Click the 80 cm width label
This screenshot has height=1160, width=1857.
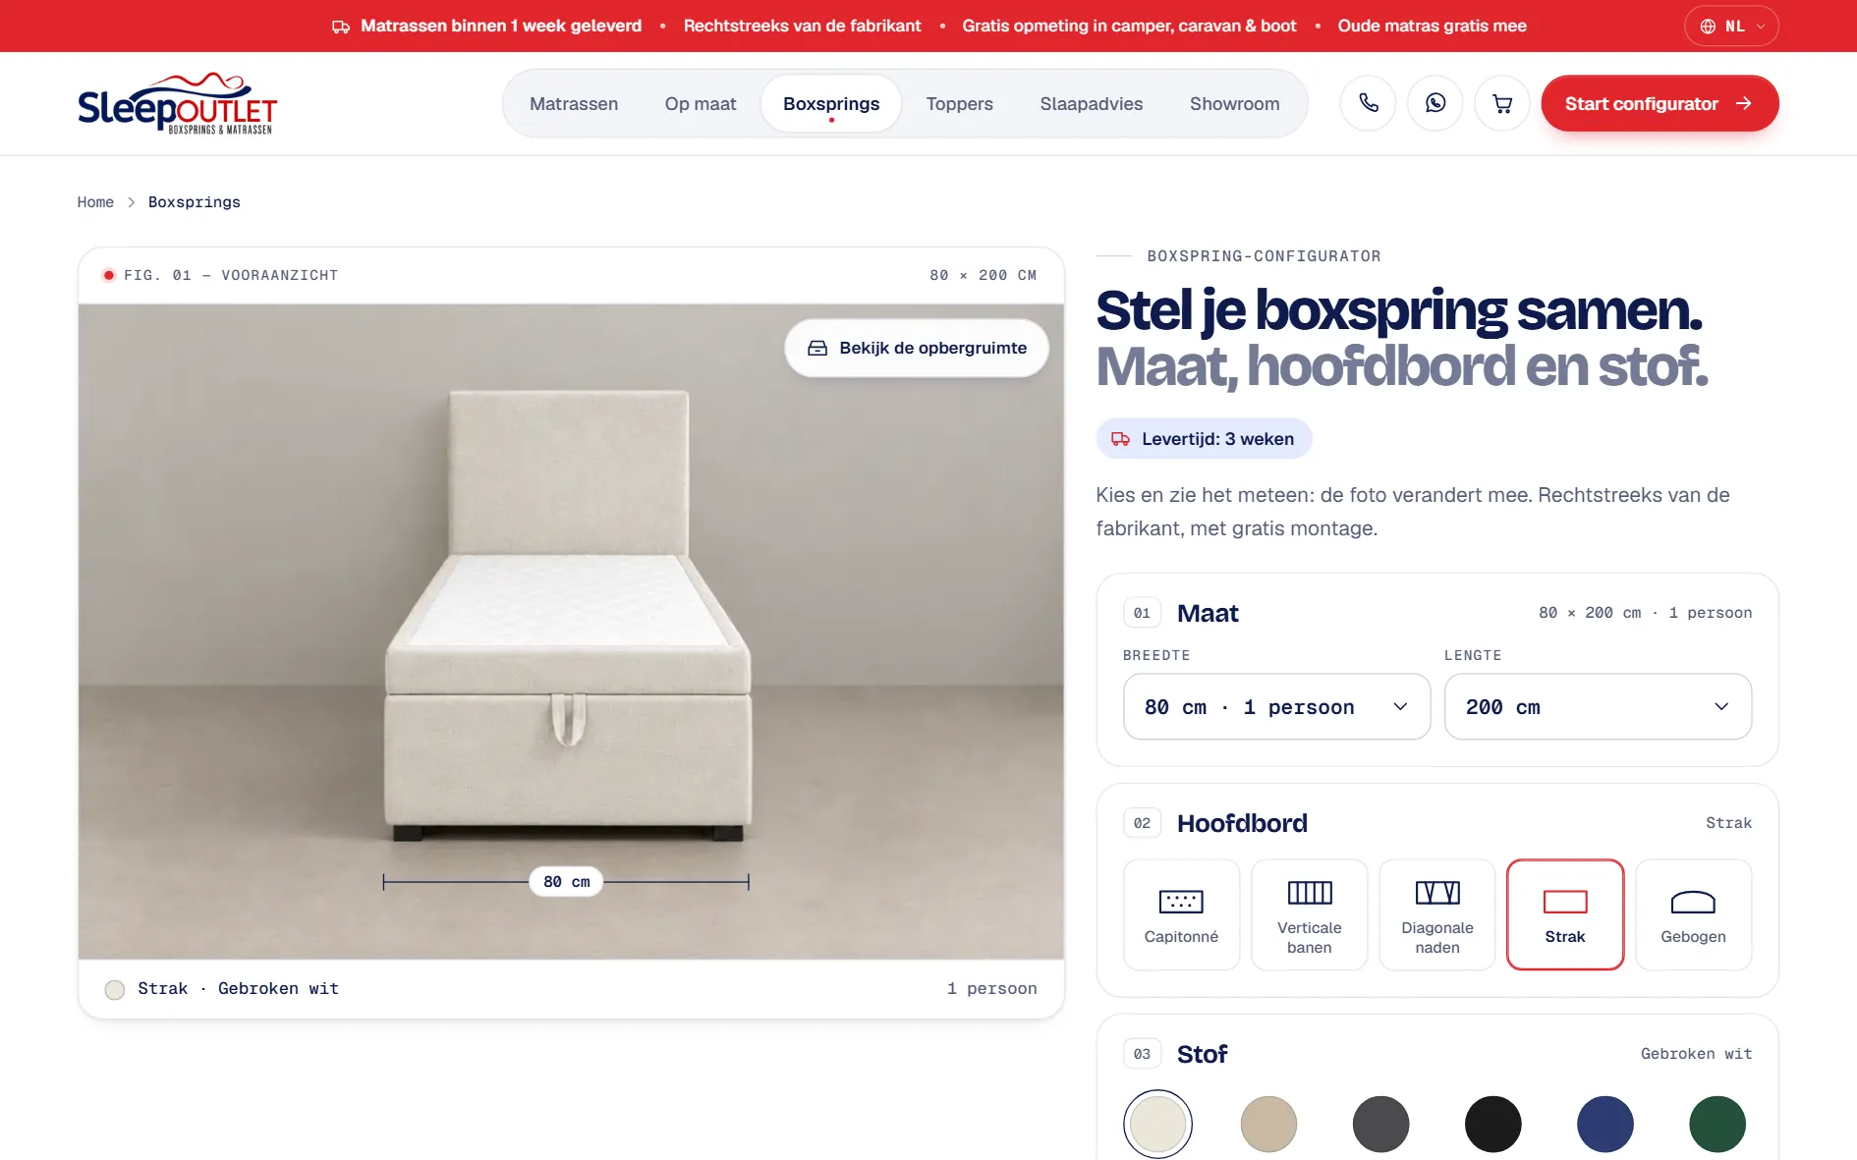coord(566,882)
